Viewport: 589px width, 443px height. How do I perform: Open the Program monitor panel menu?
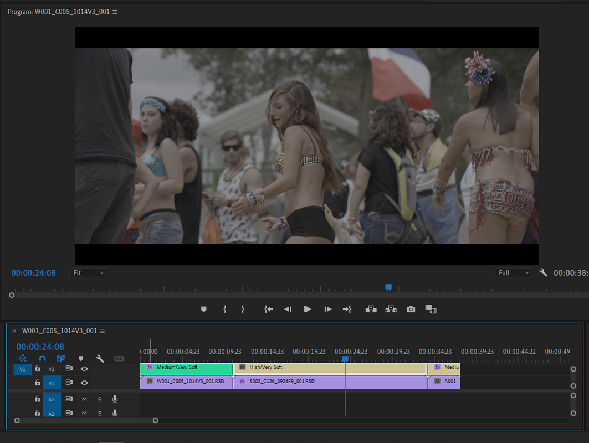(115, 12)
